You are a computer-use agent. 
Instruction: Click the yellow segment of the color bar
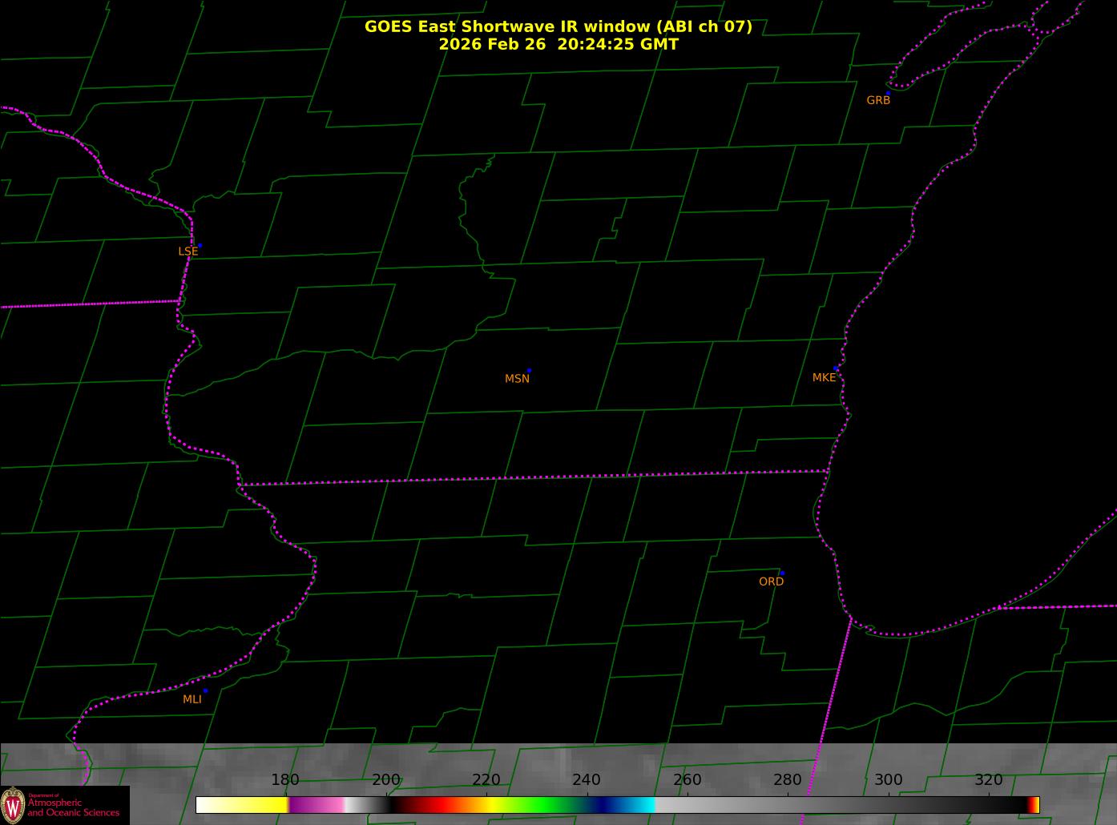click(x=256, y=805)
